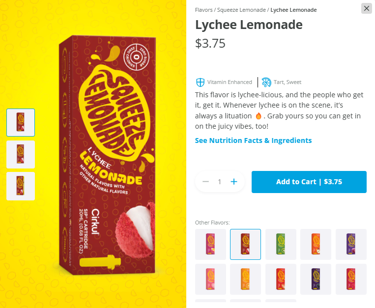Choose the pink flavor box in first row

pos(210,244)
